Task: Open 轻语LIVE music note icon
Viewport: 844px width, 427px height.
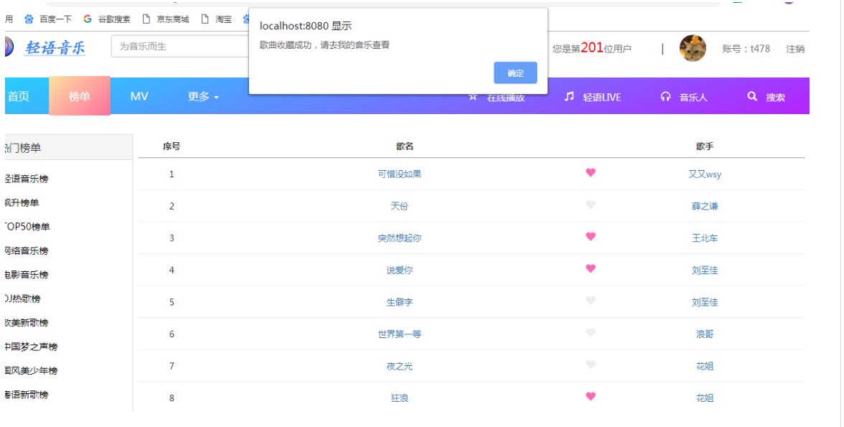Action: click(x=569, y=96)
